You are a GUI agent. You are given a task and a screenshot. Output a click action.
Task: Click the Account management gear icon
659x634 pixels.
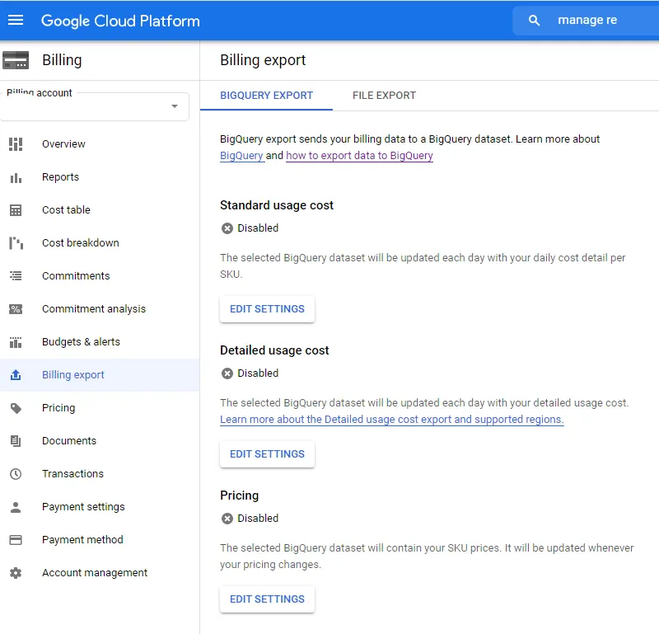tap(16, 573)
